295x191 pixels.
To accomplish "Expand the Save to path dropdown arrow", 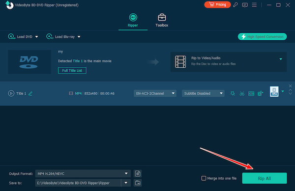I will point(126,183).
